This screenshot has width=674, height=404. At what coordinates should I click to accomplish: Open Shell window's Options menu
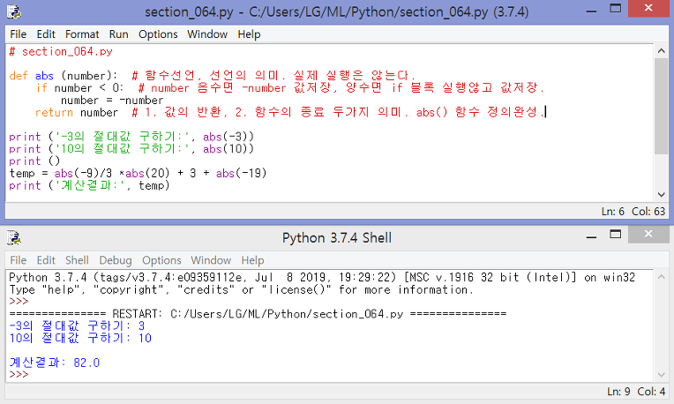pyautogui.click(x=161, y=260)
